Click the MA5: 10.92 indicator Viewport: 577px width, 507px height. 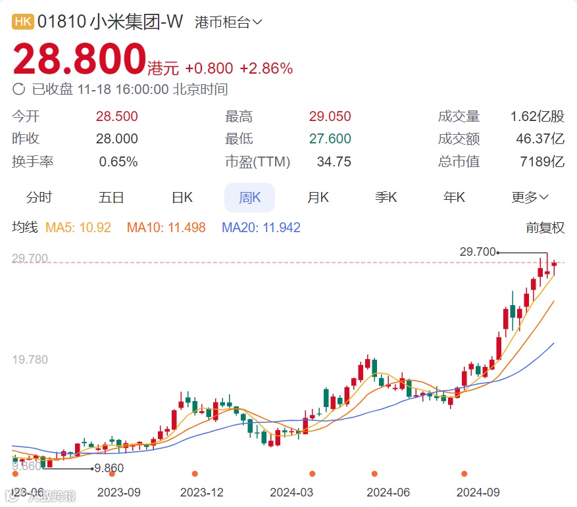point(78,228)
